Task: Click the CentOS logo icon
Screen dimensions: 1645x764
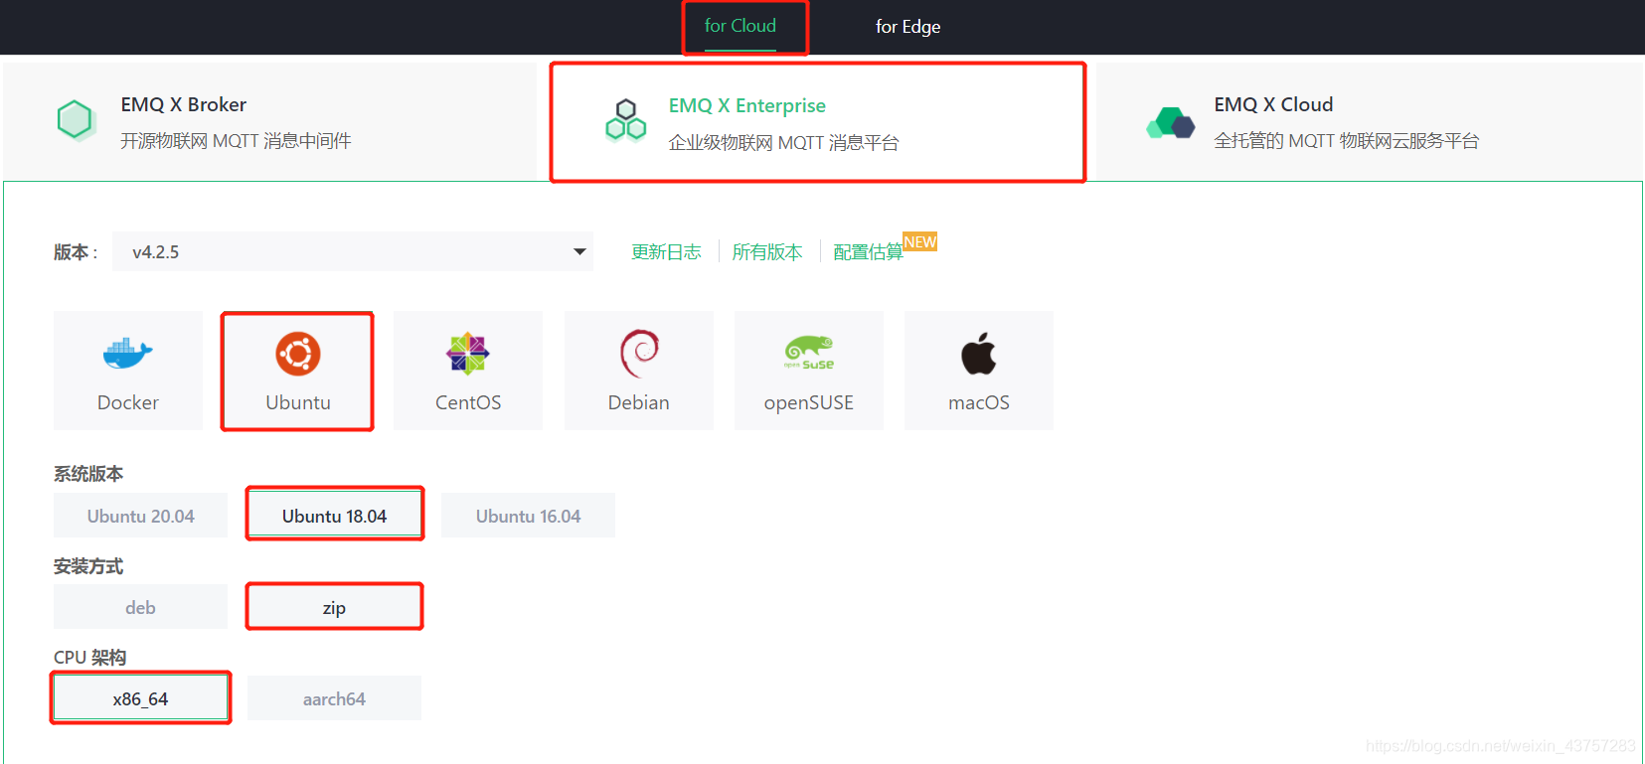Action: tap(468, 354)
